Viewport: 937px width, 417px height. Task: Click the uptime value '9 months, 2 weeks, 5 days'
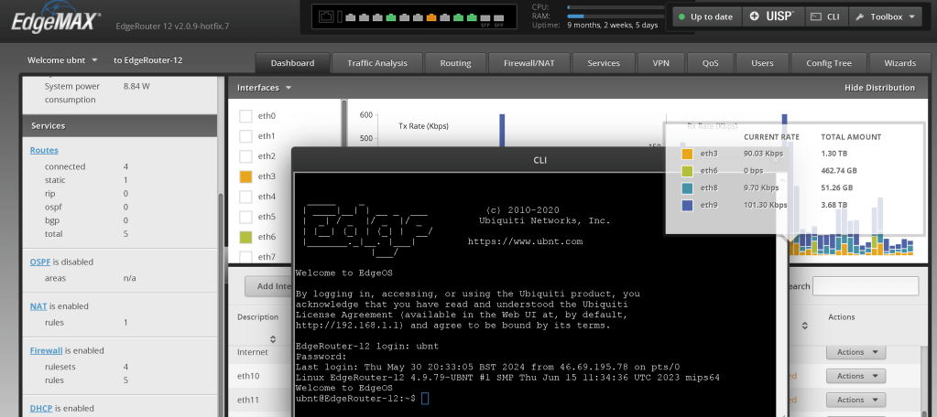coord(612,25)
